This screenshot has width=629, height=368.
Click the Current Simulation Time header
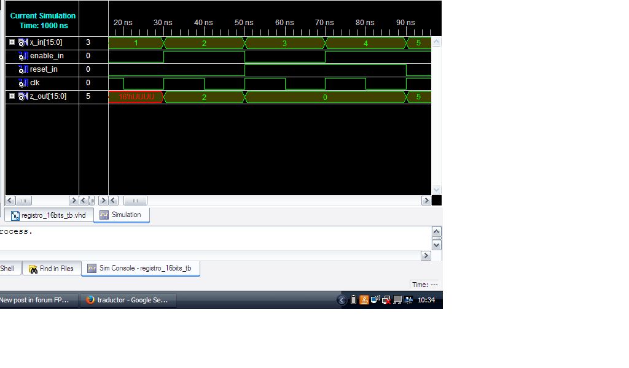pyautogui.click(x=42, y=20)
